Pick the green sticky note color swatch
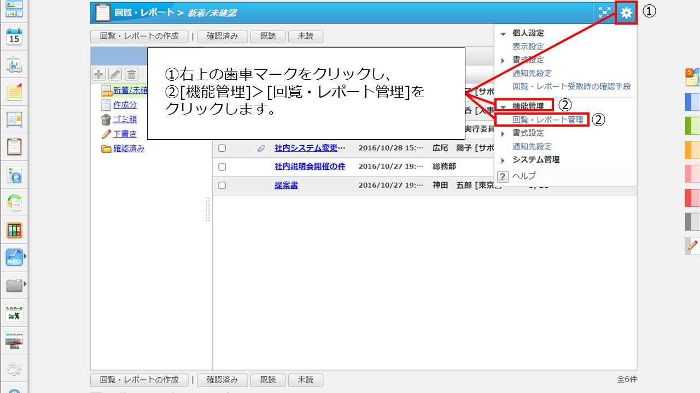This screenshot has width=700, height=393. 692,126
